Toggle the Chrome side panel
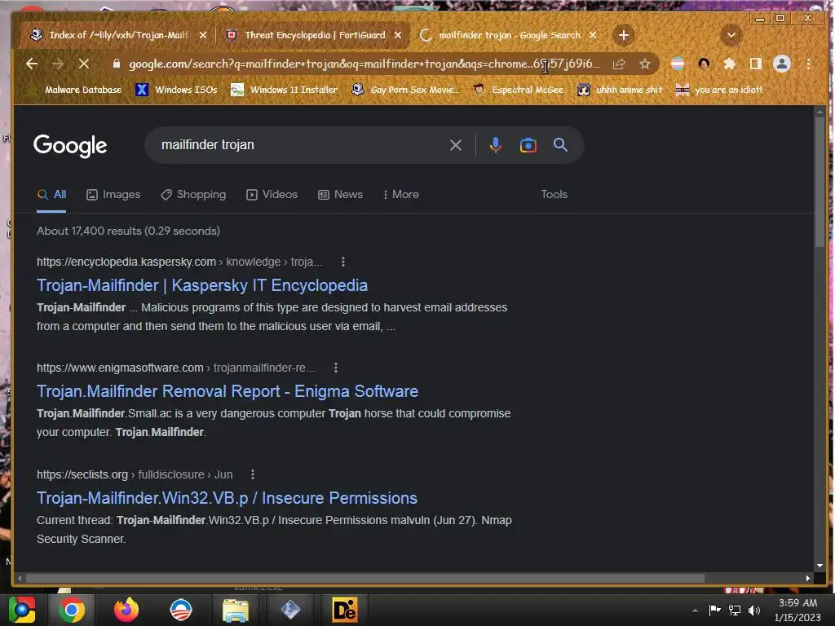Screen dimensions: 835x626 pyautogui.click(x=756, y=64)
